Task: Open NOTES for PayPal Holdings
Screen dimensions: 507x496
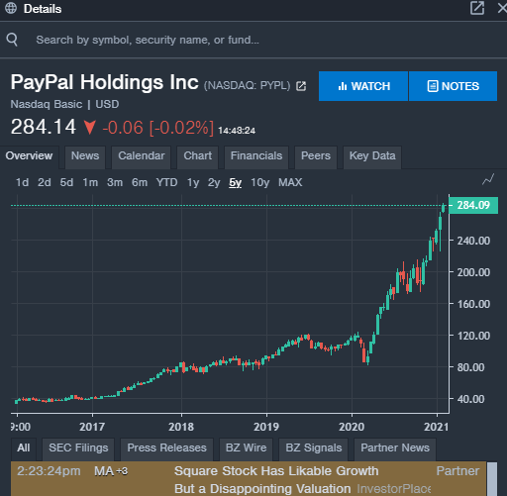Action: pyautogui.click(x=453, y=86)
